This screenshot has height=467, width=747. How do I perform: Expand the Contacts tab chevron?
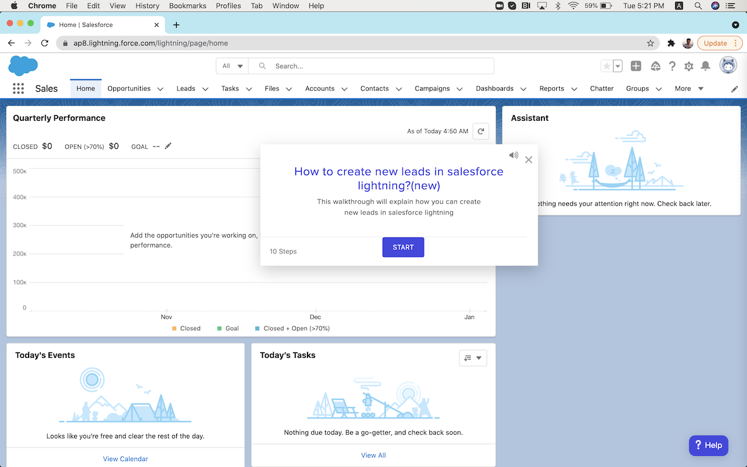point(399,89)
